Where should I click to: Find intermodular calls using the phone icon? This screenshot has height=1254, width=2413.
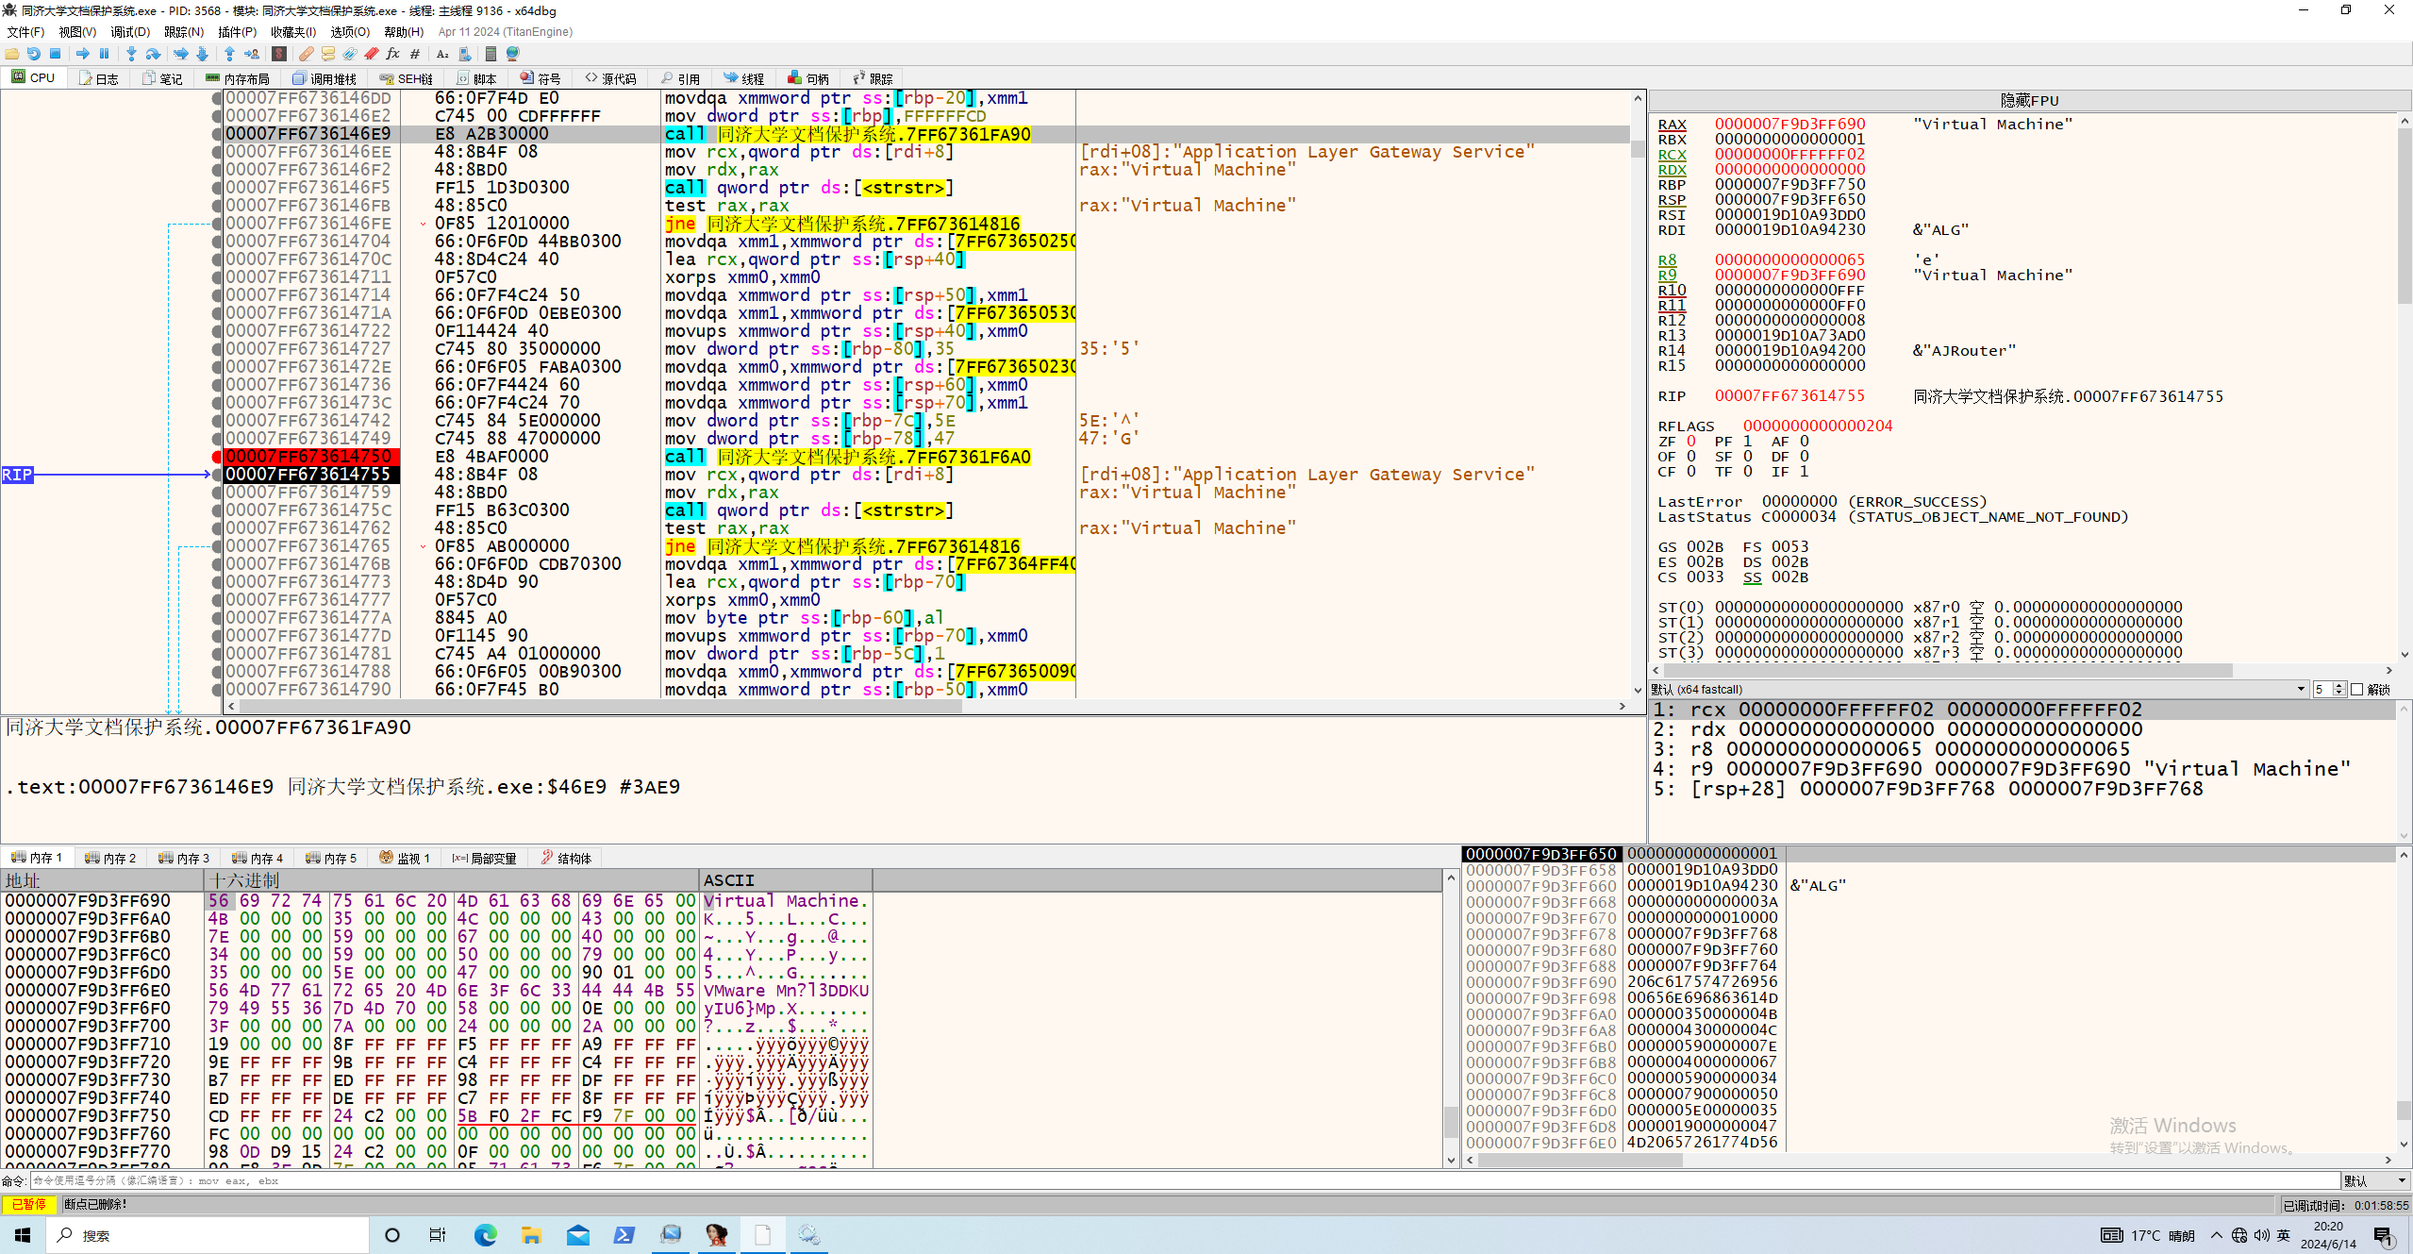tap(465, 54)
